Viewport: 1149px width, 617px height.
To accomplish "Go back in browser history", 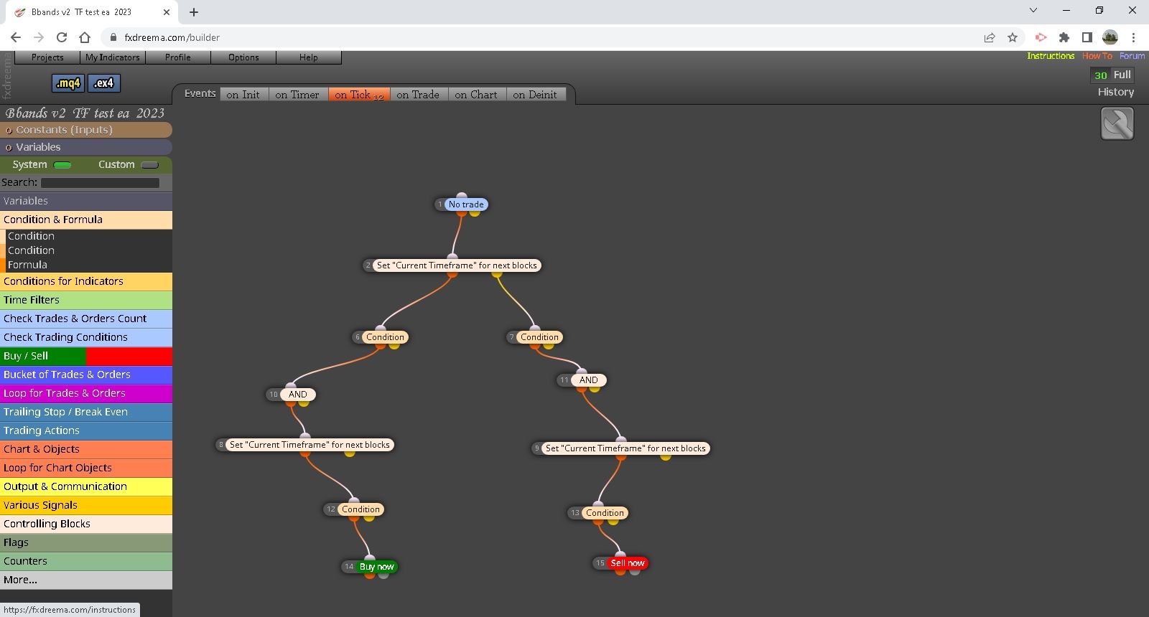I will point(16,37).
